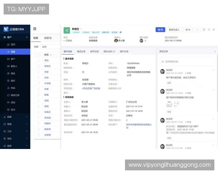218x174 pixels.
Task: Switch to the 线索 tab
Action: [x=36, y=38]
